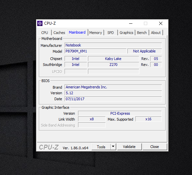
Task: Click the version text Ver. 1.86.0.x64
Action: [x=75, y=148]
